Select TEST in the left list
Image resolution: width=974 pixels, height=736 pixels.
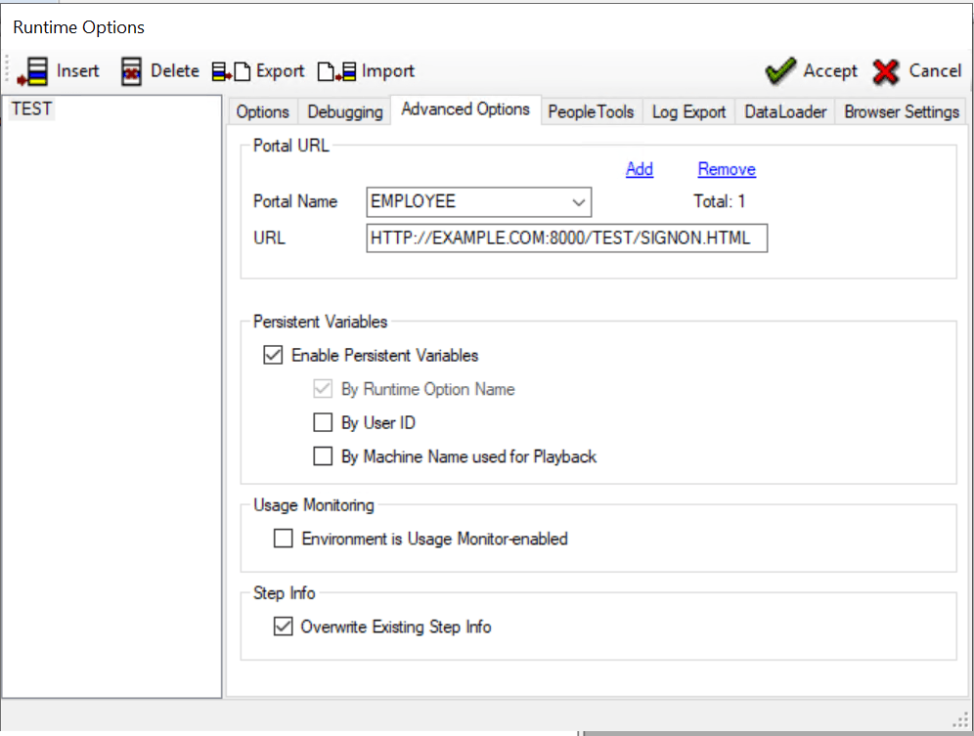[x=30, y=108]
